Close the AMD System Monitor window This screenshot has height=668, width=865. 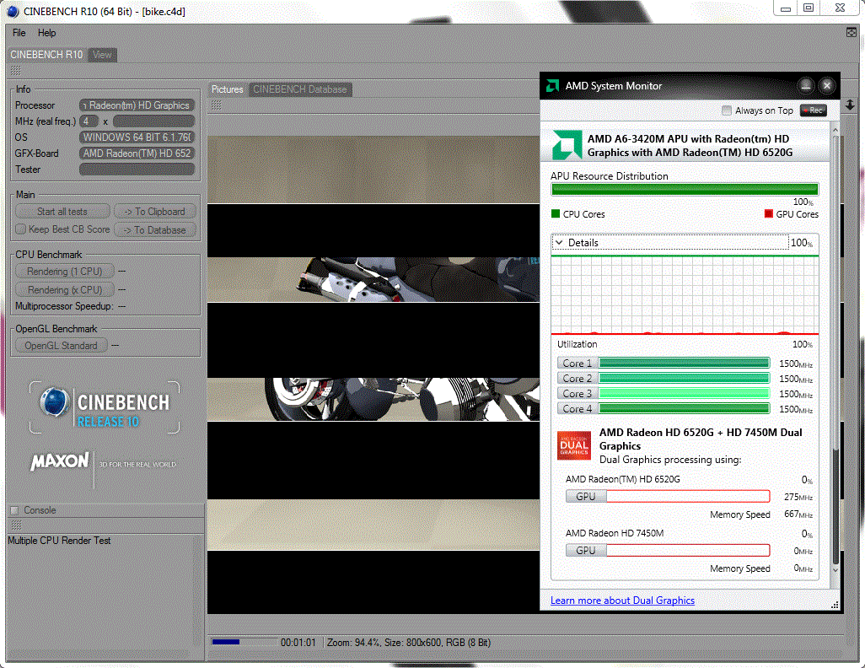click(827, 85)
